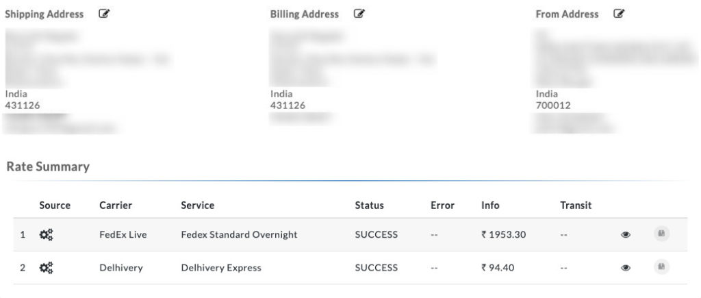Select the Transit column header

(576, 206)
